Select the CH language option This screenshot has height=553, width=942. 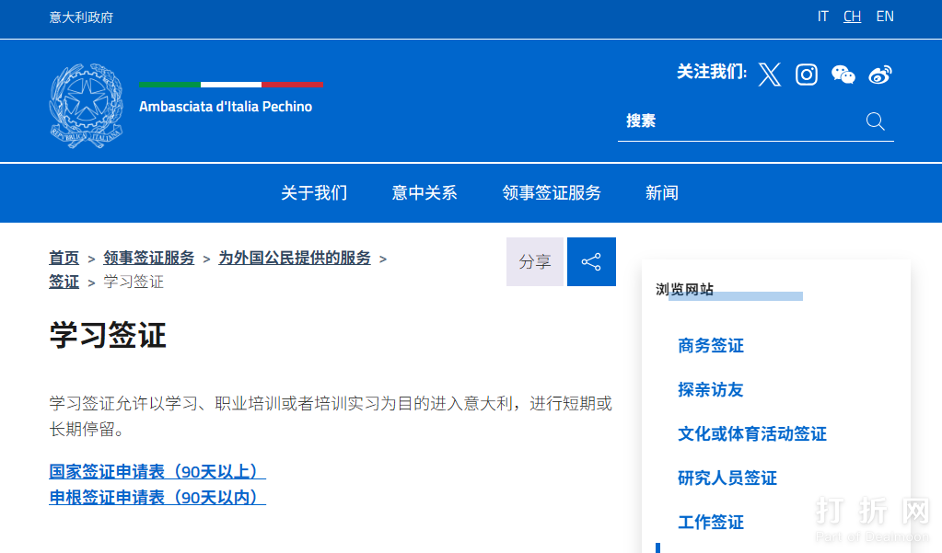852,17
